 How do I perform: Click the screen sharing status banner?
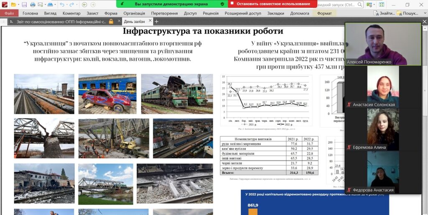tap(171, 4)
